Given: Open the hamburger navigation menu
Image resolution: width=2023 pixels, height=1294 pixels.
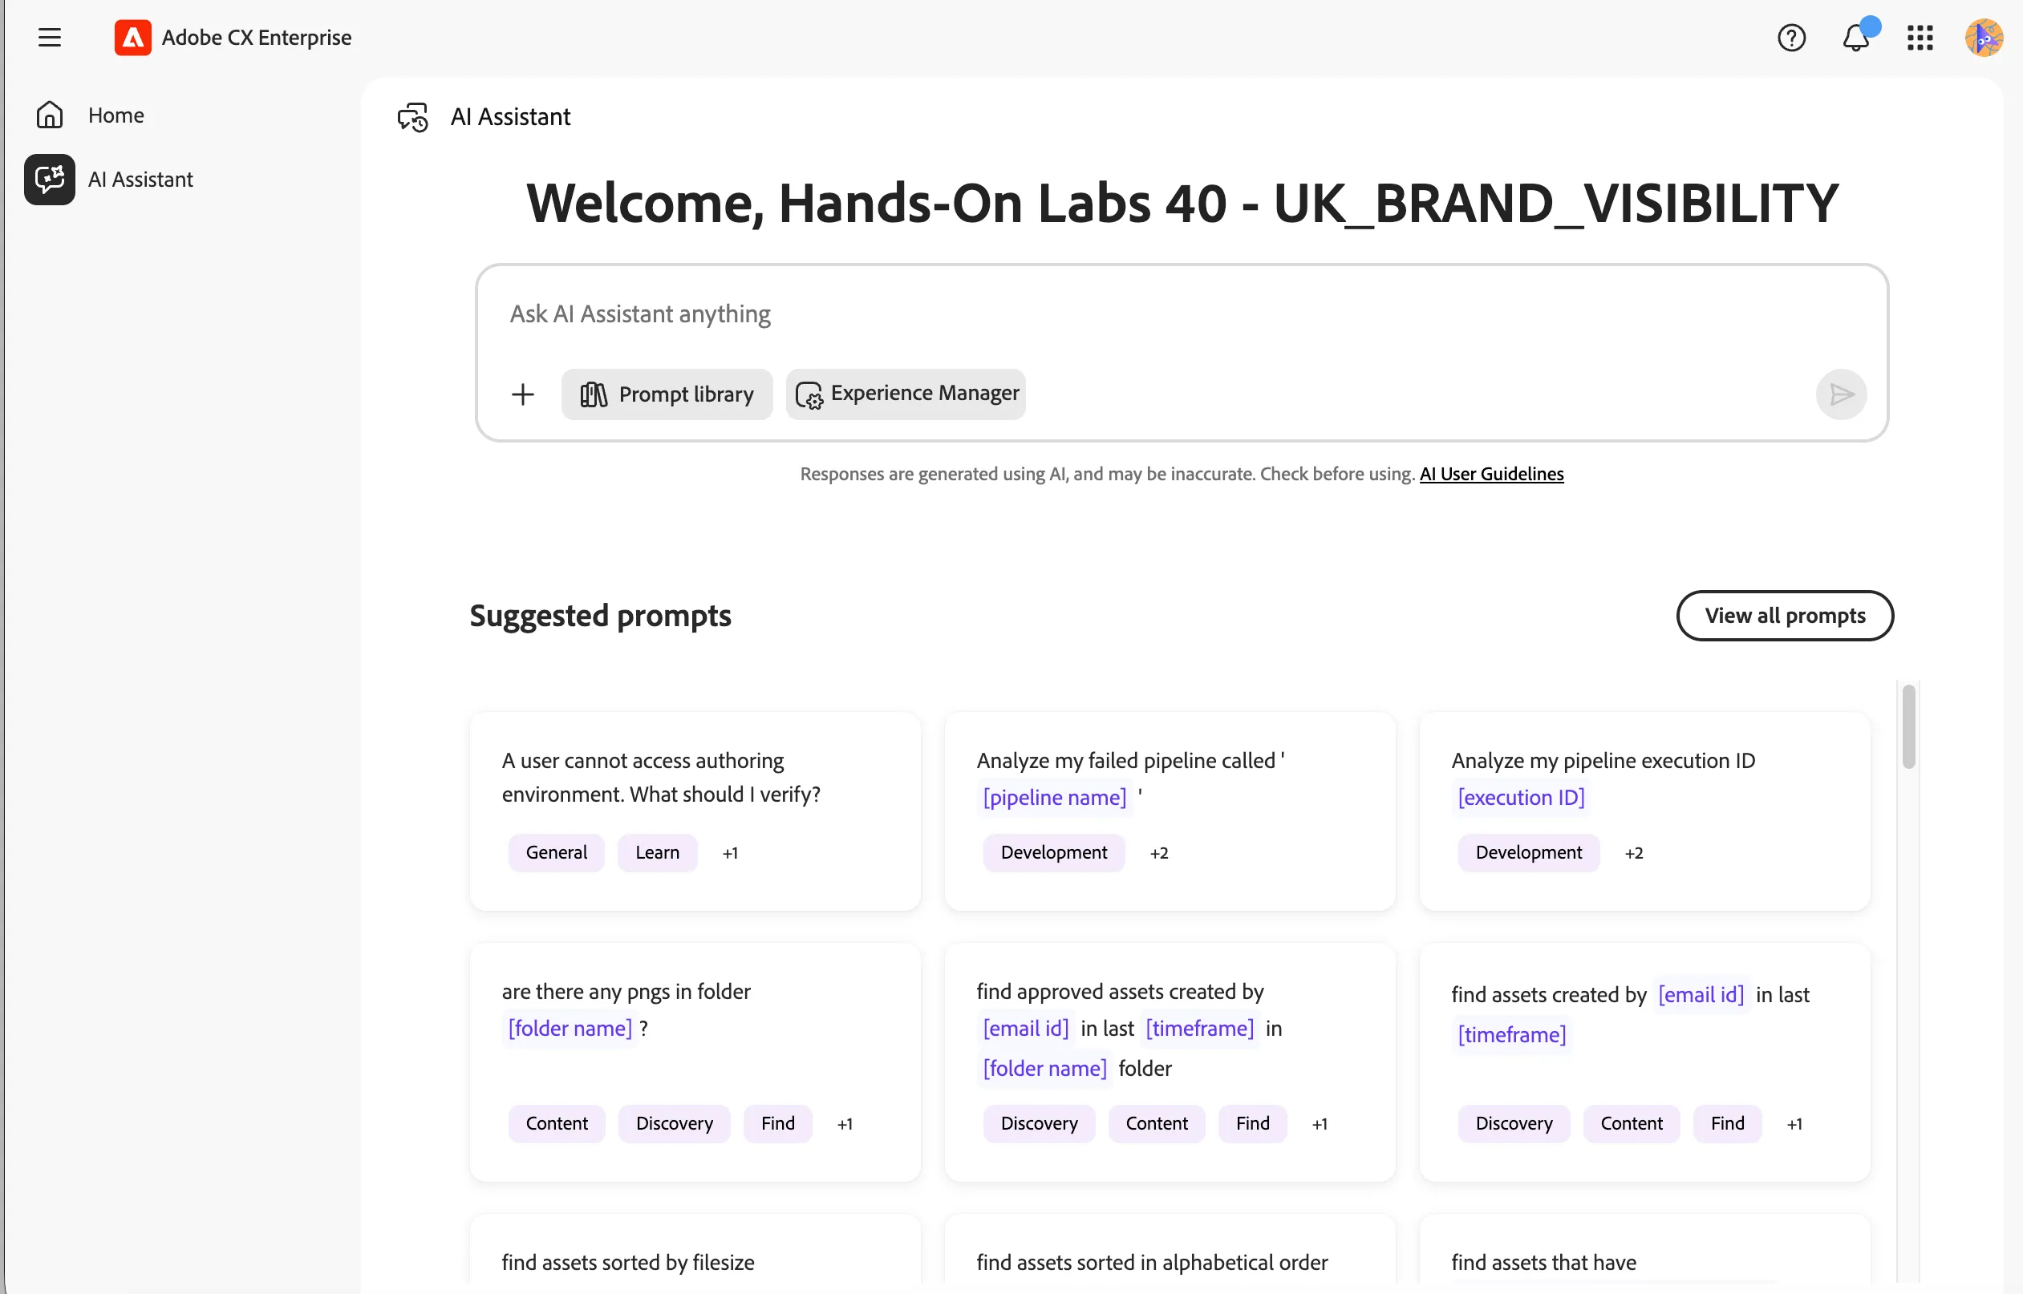Looking at the screenshot, I should coord(50,37).
